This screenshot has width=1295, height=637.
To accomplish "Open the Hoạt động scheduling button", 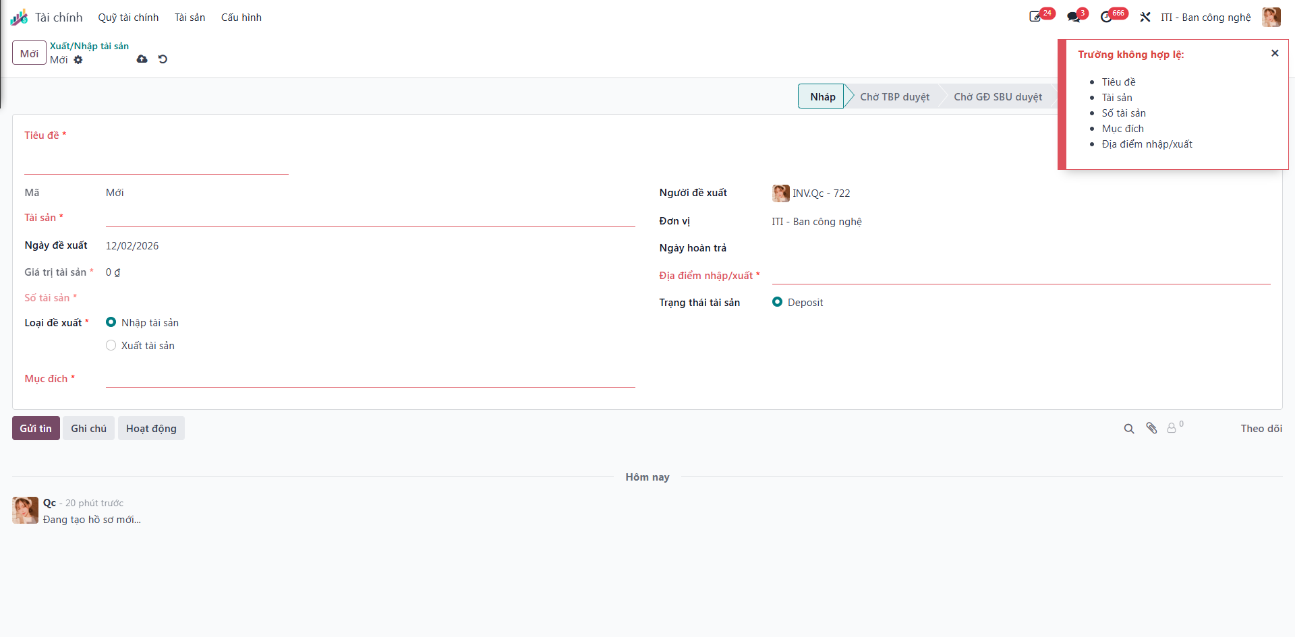I will click(x=151, y=428).
